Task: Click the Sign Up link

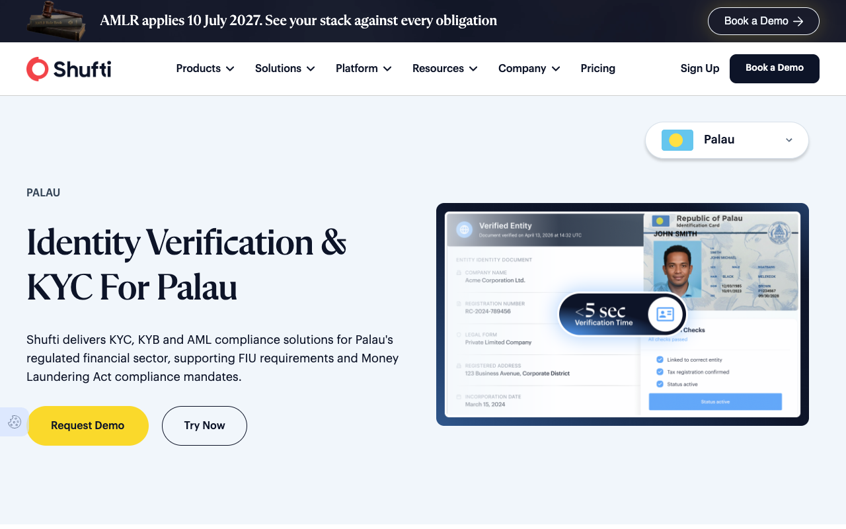Action: point(700,69)
